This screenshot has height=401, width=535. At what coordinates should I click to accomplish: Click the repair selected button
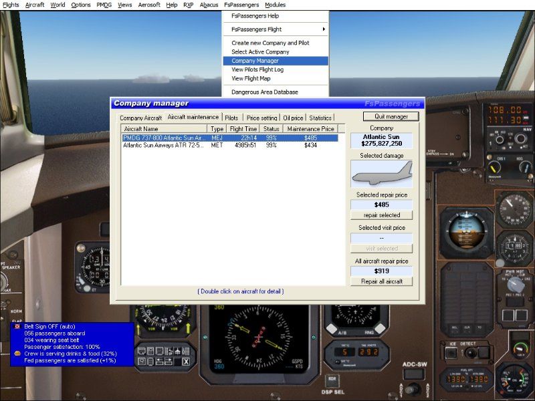381,215
